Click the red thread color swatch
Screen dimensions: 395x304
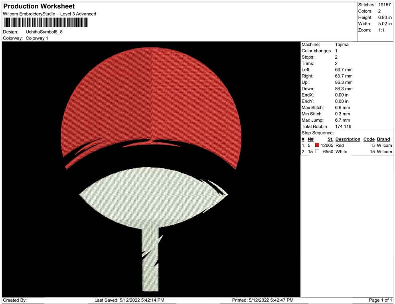coord(317,146)
